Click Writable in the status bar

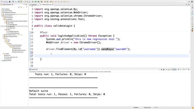(x=136, y=107)
